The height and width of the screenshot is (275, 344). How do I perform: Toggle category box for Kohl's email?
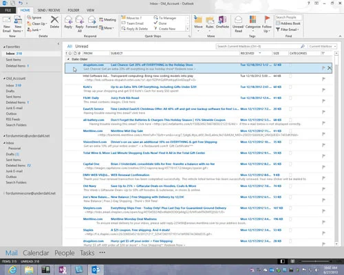(x=290, y=87)
